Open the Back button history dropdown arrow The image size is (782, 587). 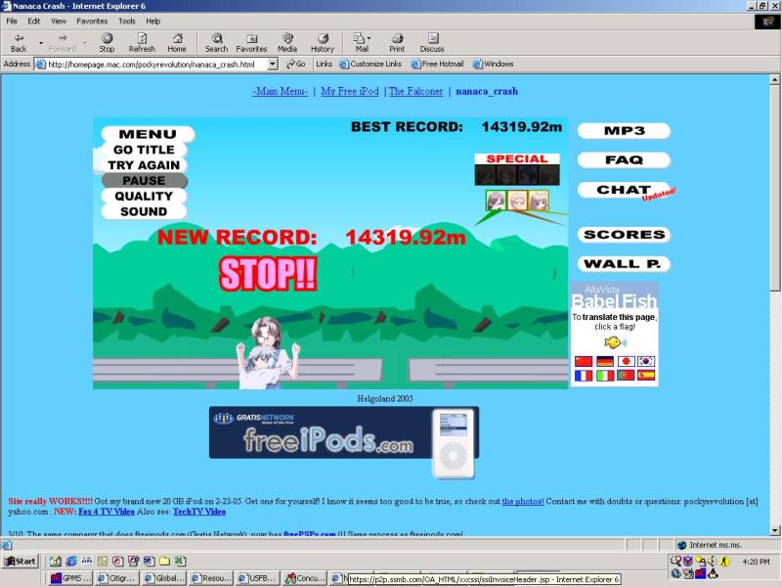[41, 43]
